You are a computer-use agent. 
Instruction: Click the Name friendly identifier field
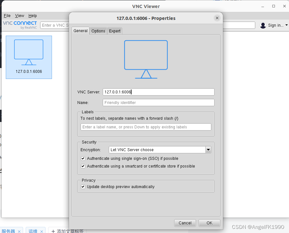click(158, 103)
